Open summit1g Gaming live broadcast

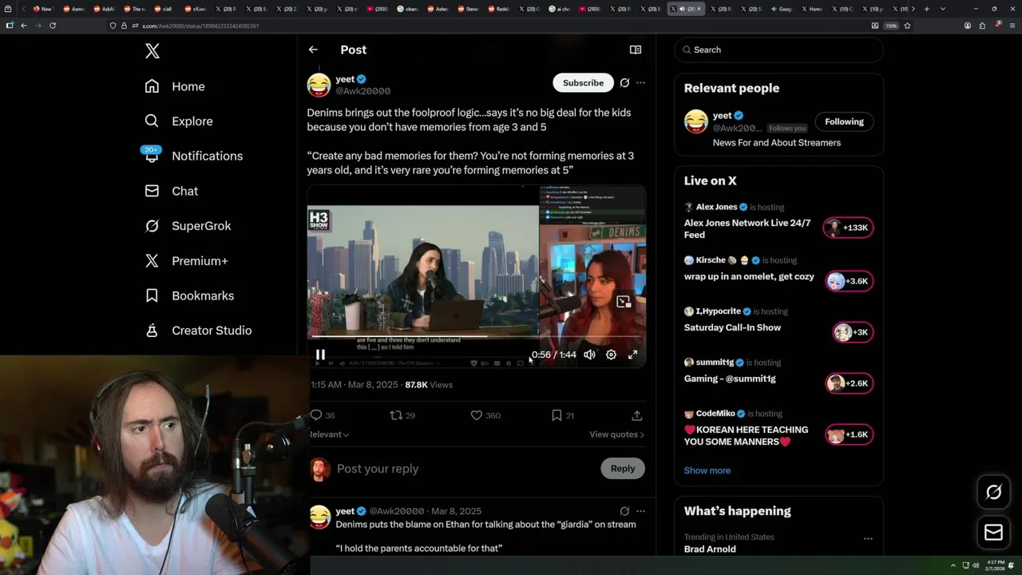pyautogui.click(x=730, y=379)
